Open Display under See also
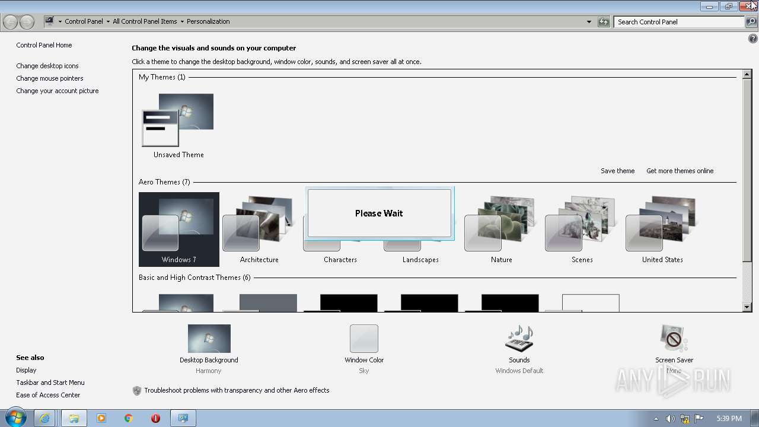 pos(26,370)
